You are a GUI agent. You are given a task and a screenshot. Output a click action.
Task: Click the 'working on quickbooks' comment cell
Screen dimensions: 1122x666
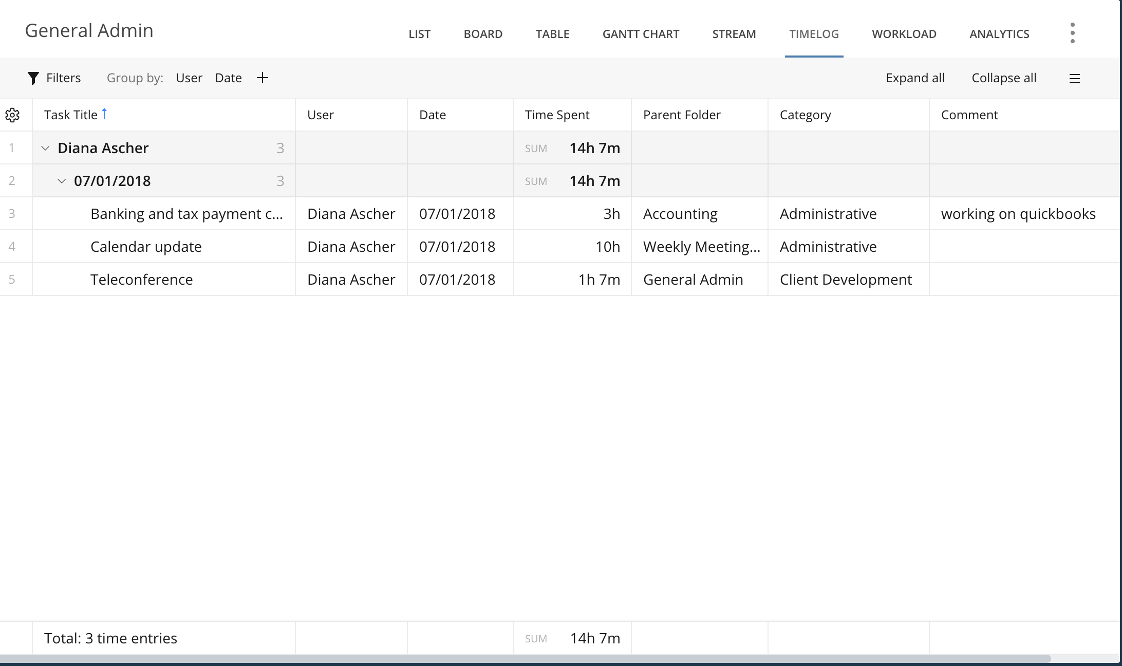tap(1018, 214)
